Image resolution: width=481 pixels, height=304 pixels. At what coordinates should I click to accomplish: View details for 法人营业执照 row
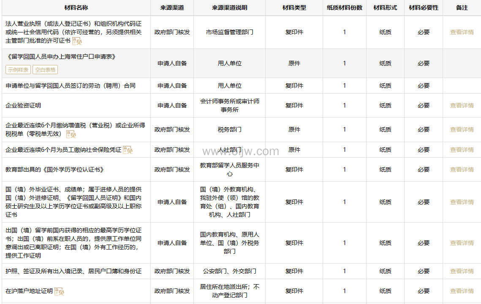click(462, 32)
